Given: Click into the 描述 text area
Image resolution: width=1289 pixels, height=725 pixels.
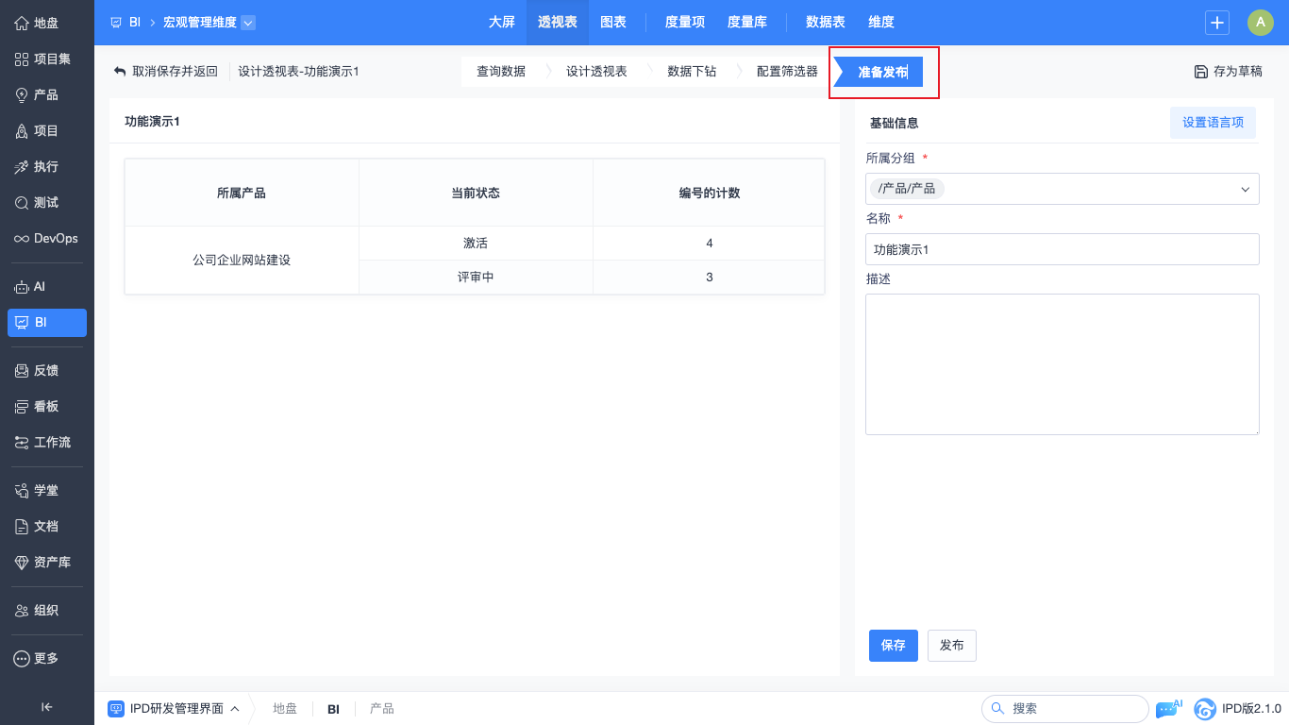Looking at the screenshot, I should click(x=1062, y=364).
